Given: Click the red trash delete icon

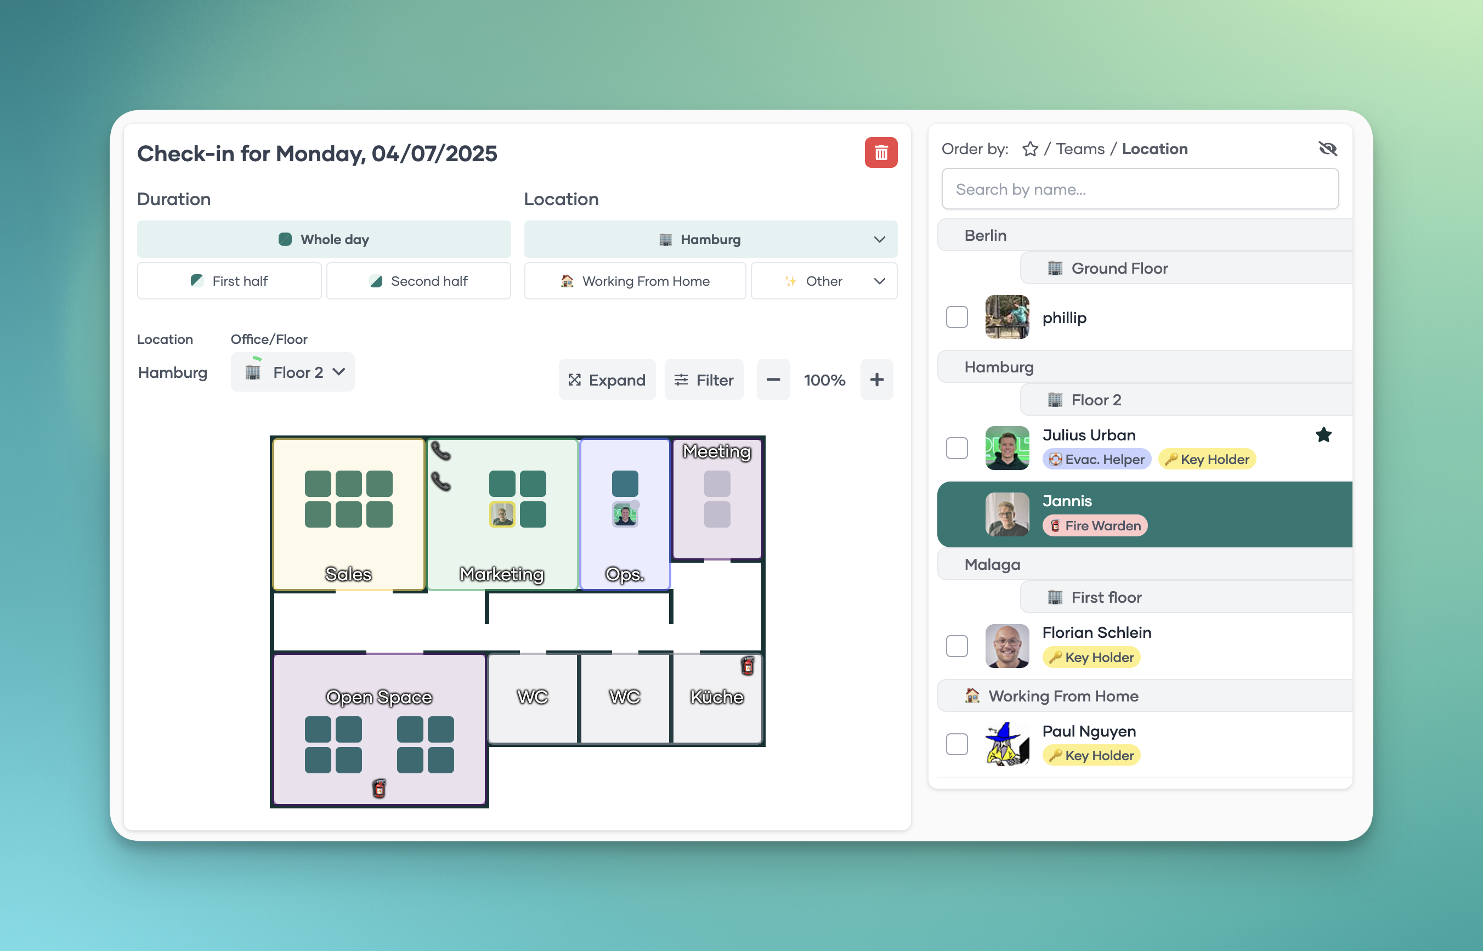Looking at the screenshot, I should [x=880, y=152].
